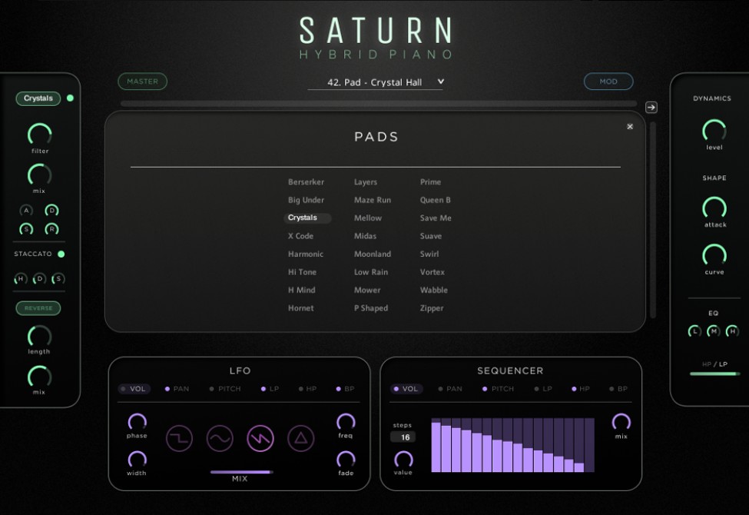
Task: Open the preset dropdown showing 42. Pad - Crystal Hall
Action: pos(375,81)
